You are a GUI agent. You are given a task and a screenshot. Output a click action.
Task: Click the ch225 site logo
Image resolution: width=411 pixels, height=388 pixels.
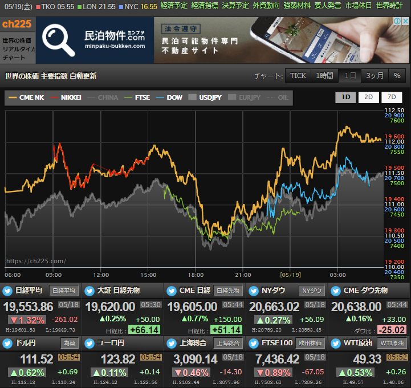coord(17,24)
